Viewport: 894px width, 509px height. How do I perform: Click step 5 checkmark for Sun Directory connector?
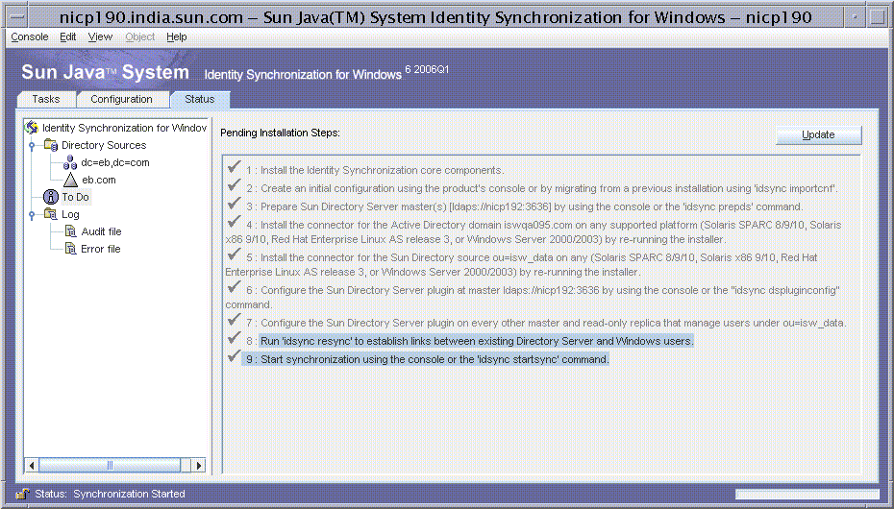[x=234, y=254]
